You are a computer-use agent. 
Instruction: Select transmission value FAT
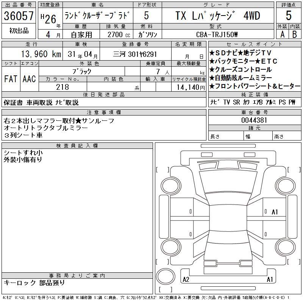coord(11,79)
